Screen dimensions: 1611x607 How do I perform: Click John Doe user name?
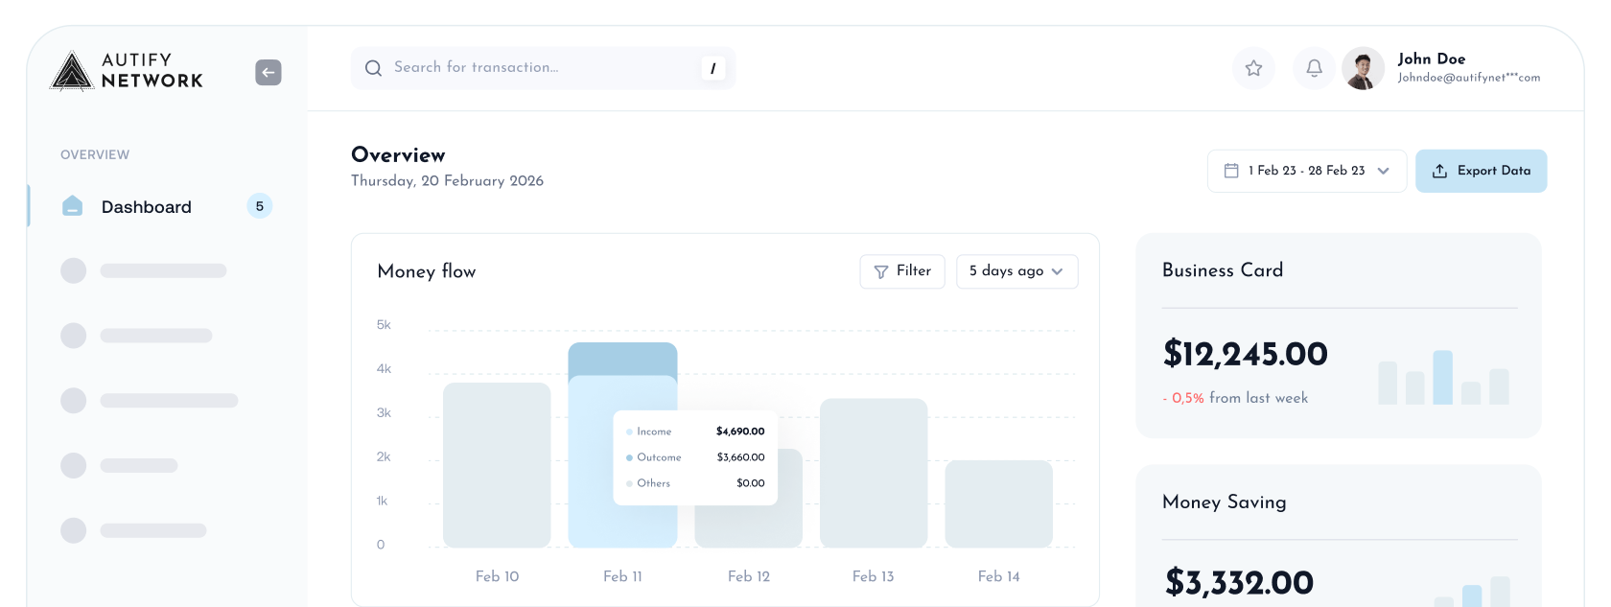pos(1432,58)
